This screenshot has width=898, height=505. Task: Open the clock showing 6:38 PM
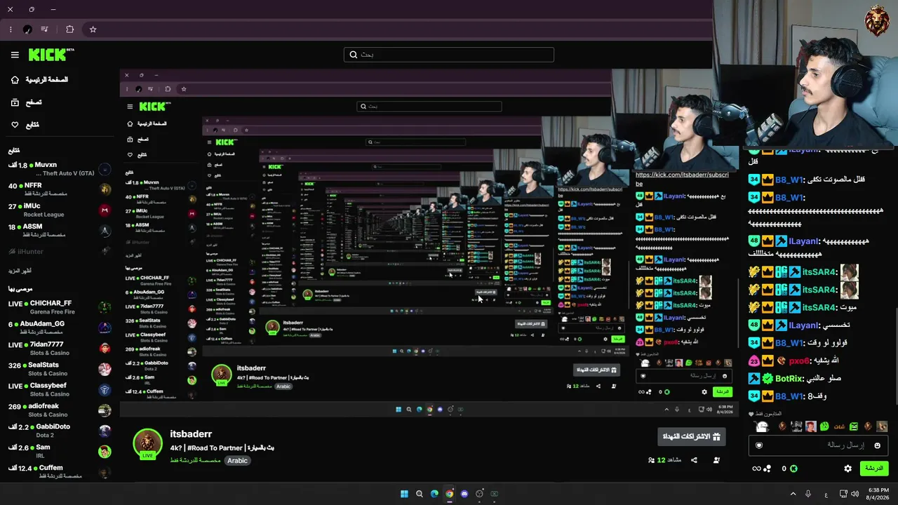[x=878, y=494]
